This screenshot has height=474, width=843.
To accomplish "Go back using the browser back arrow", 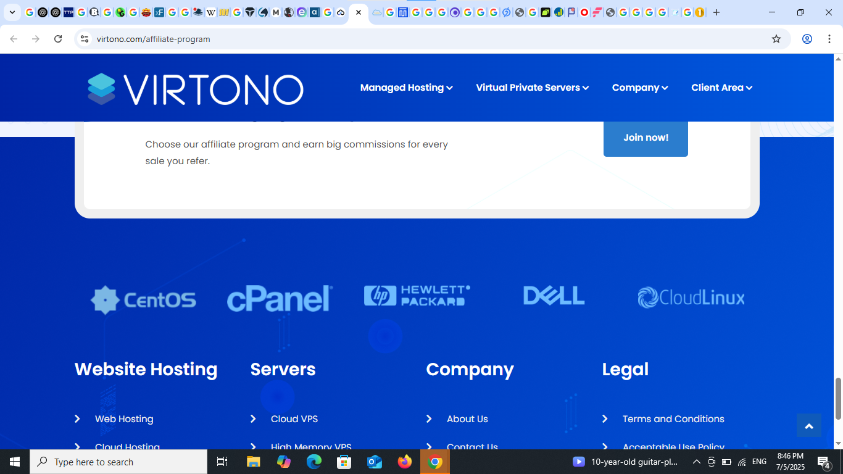I will [14, 39].
